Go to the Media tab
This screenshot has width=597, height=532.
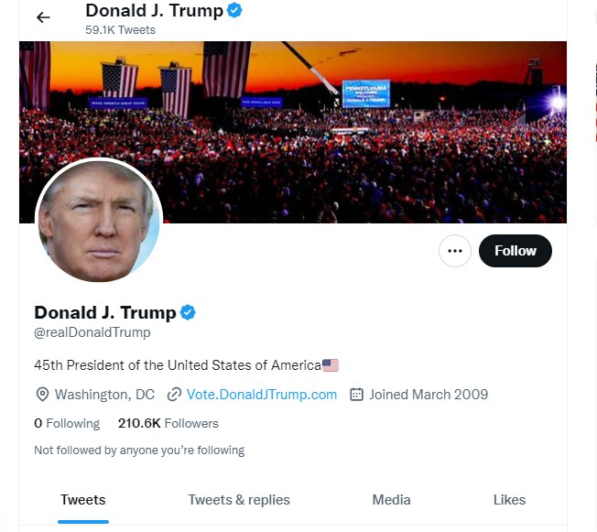(391, 500)
